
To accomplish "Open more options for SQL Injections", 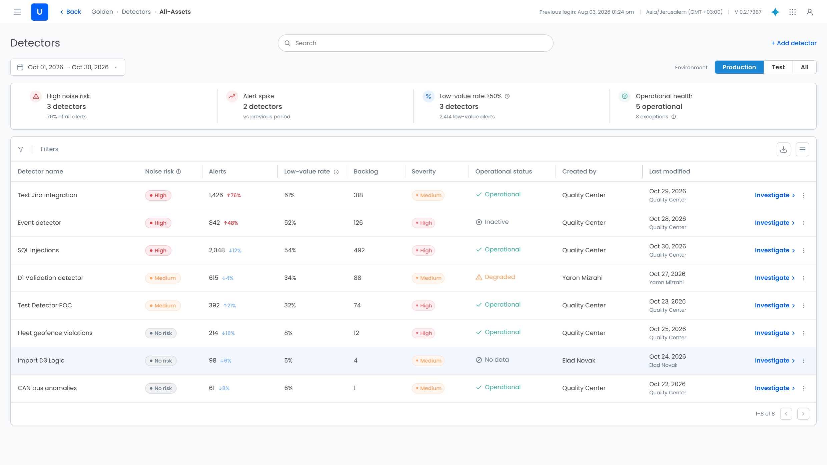I will [804, 251].
